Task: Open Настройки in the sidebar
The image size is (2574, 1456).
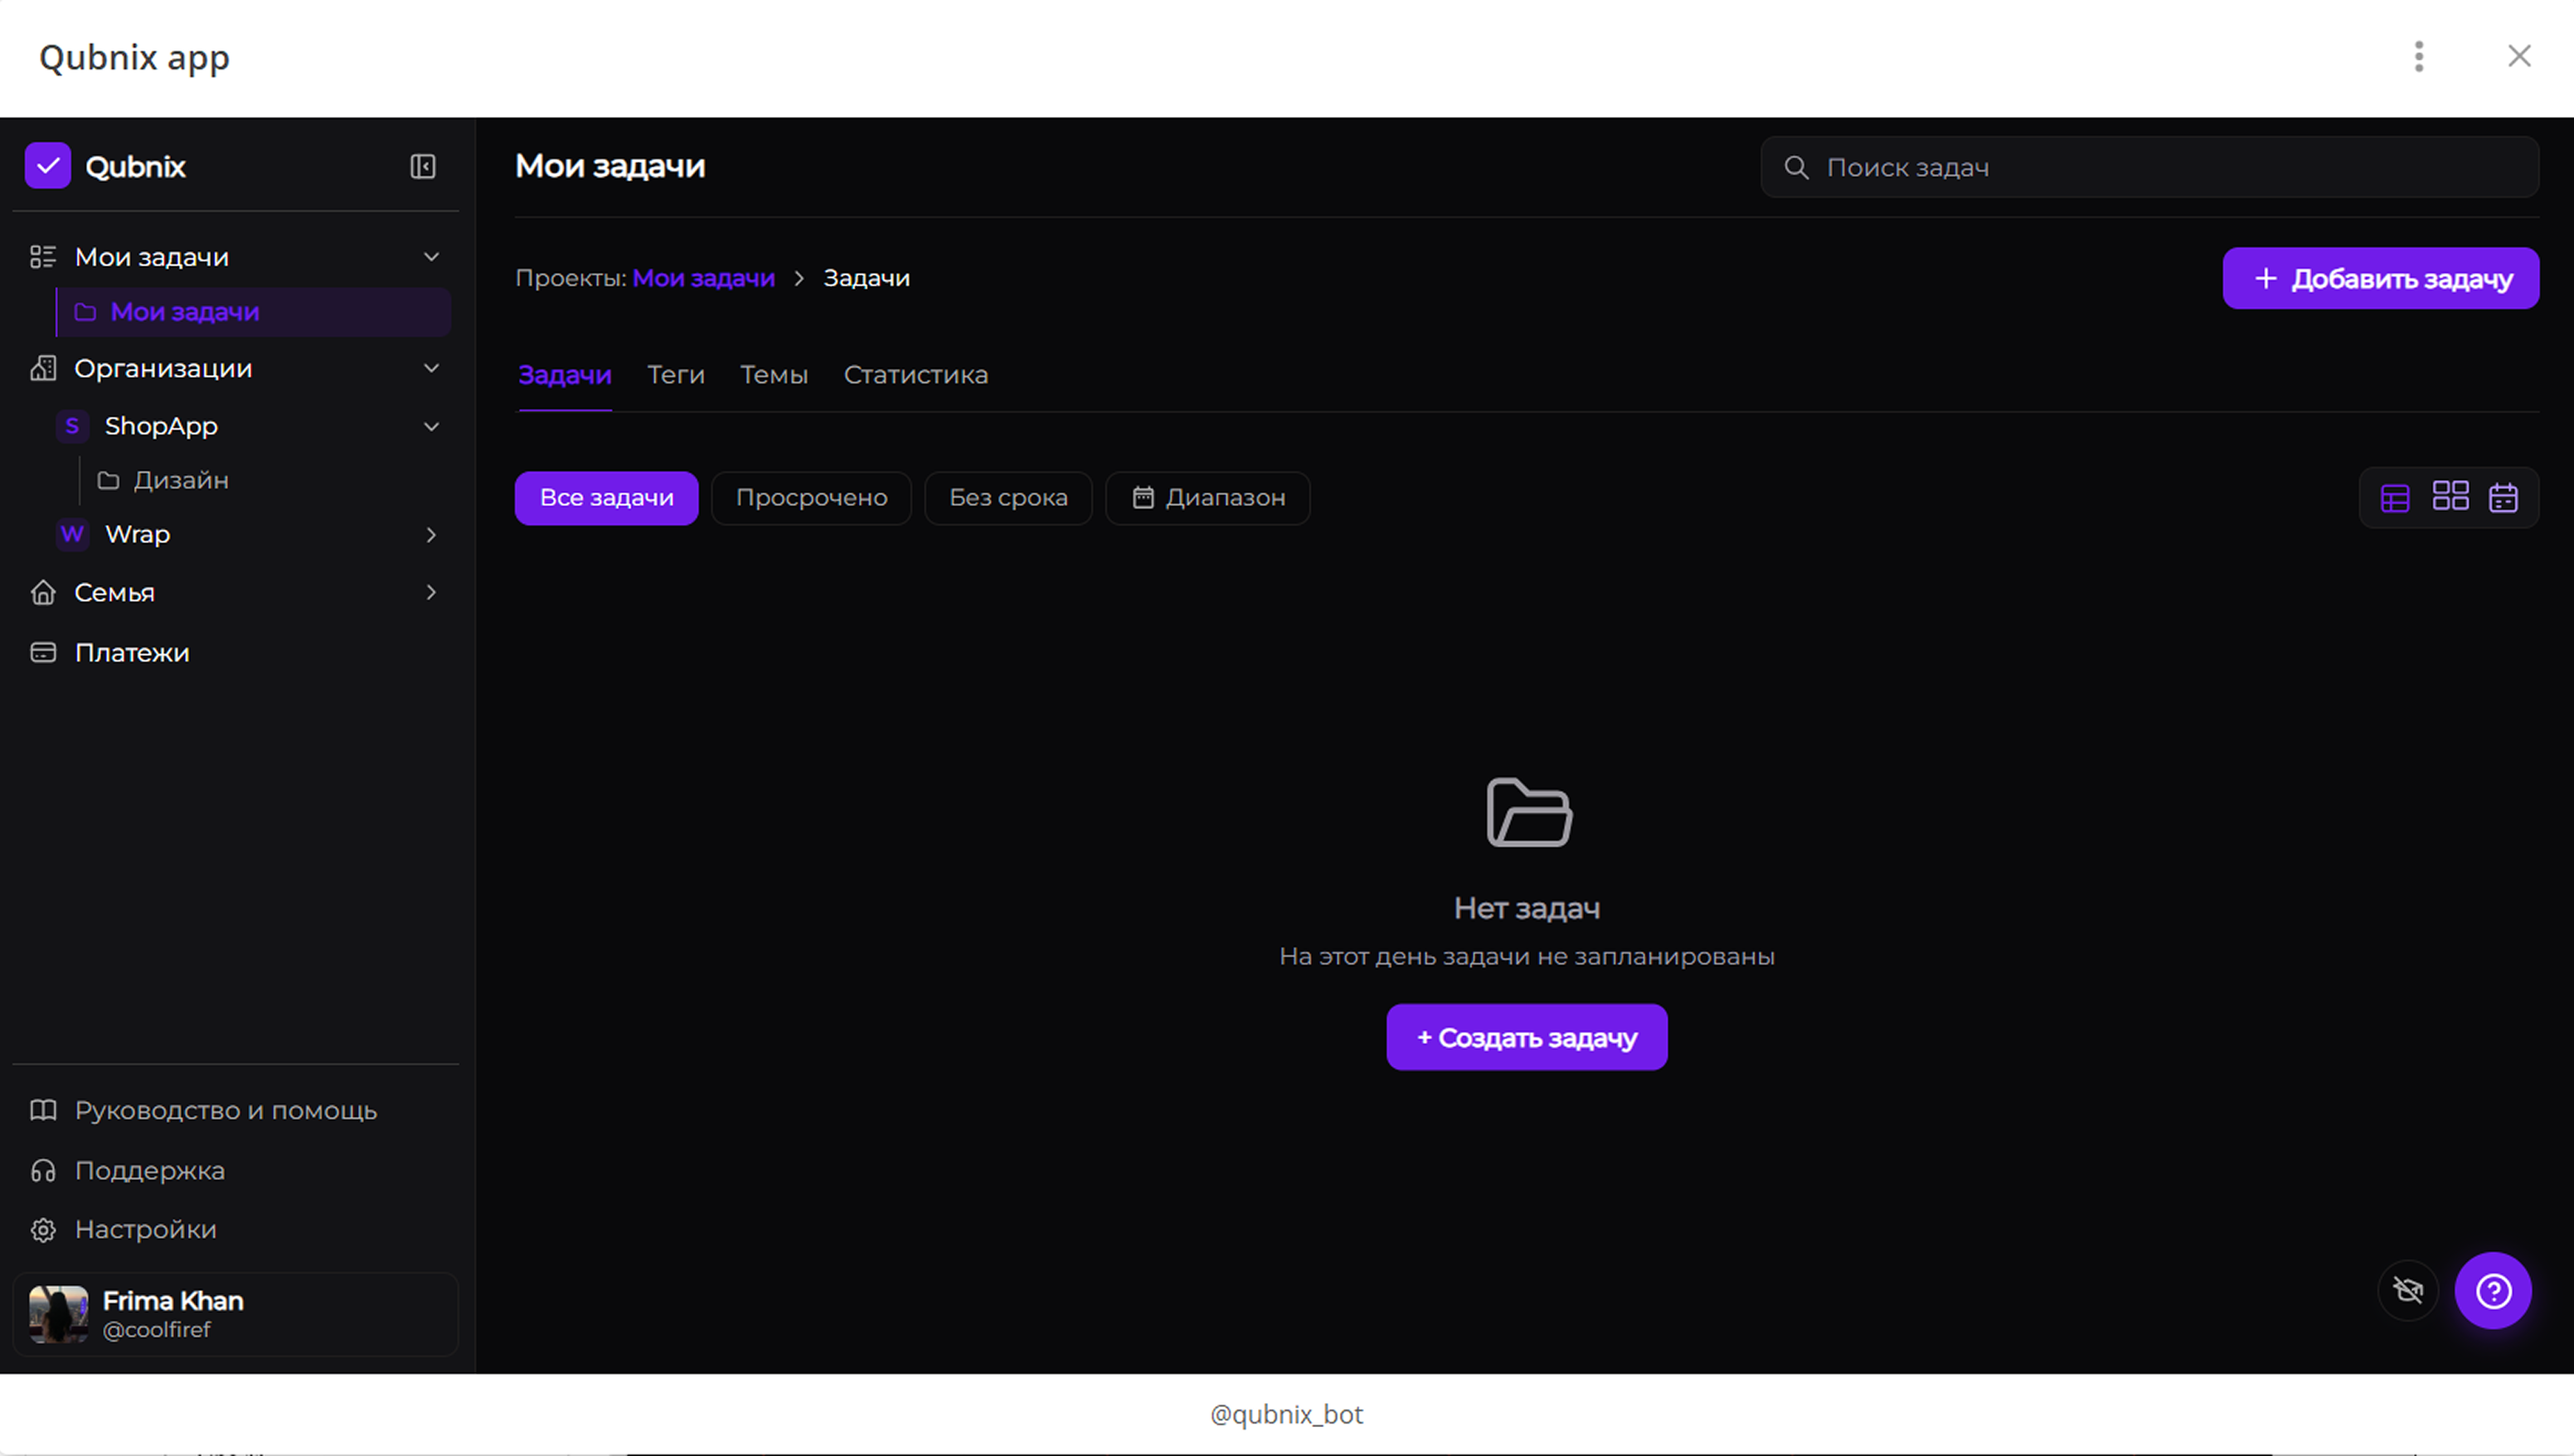Action: pyautogui.click(x=236, y=1229)
